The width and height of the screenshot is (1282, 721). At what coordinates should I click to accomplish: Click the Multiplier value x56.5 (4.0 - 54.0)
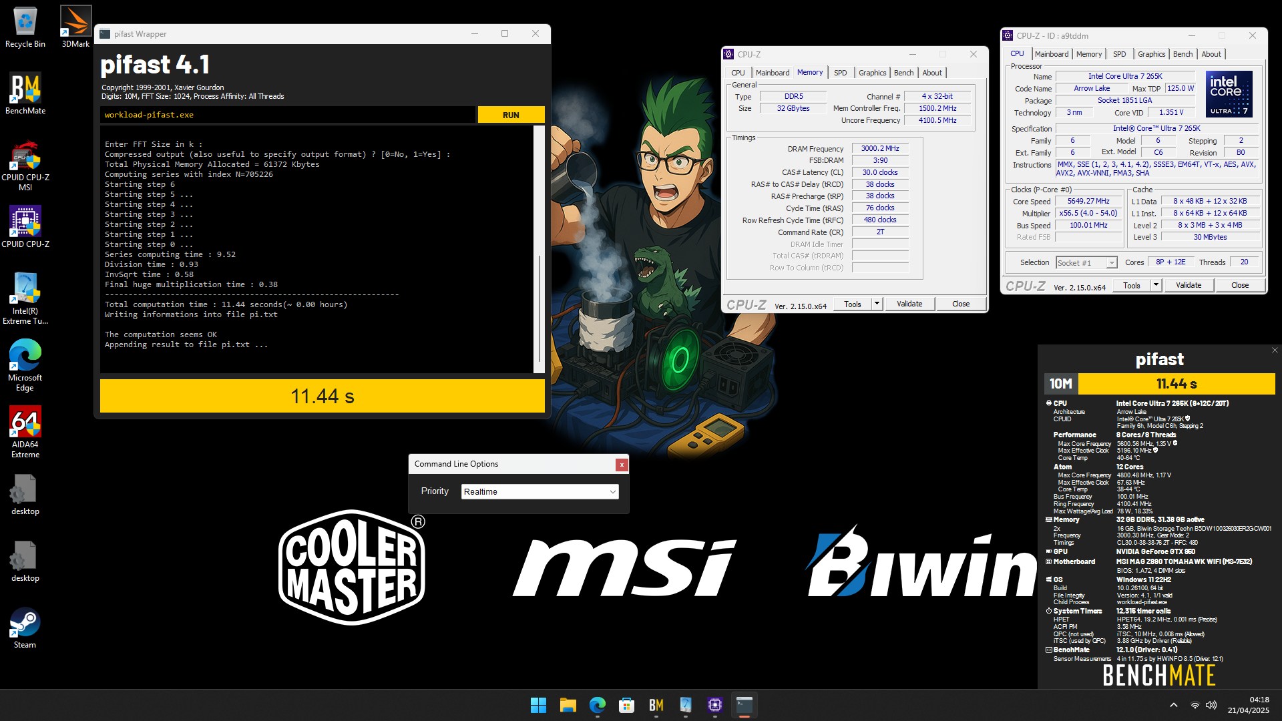[1088, 214]
